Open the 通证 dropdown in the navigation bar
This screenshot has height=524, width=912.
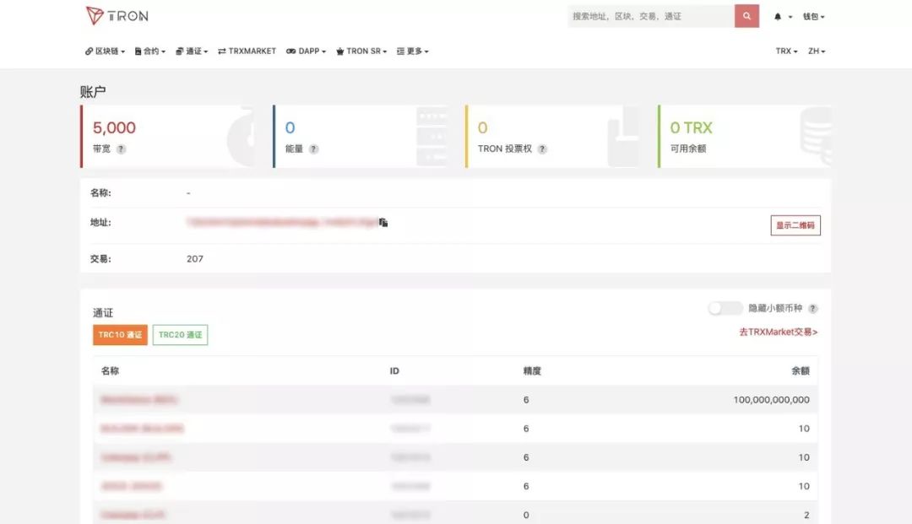click(x=192, y=51)
